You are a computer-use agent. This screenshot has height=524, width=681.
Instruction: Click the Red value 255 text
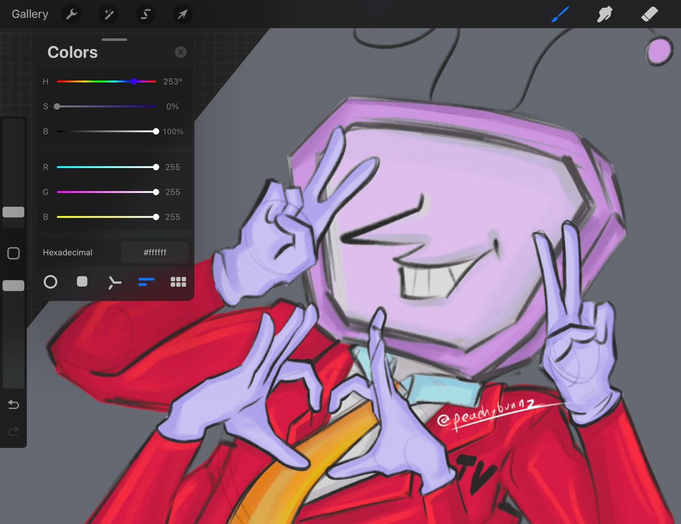point(173,167)
